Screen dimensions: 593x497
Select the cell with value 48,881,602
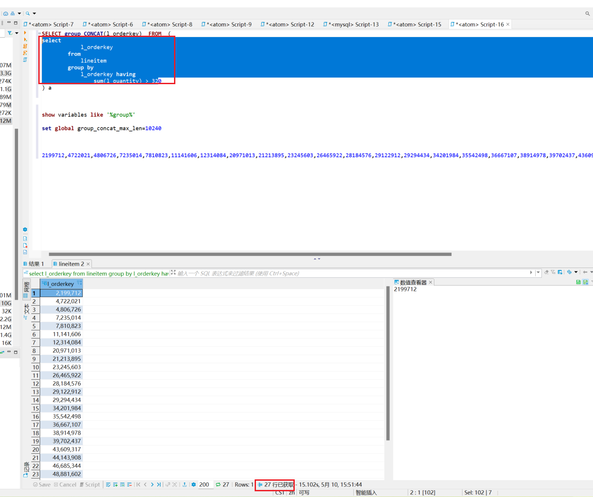(x=61, y=474)
